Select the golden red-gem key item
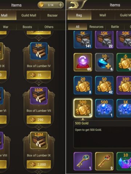The width and height of the screenshot is (131, 174). tap(104, 161)
